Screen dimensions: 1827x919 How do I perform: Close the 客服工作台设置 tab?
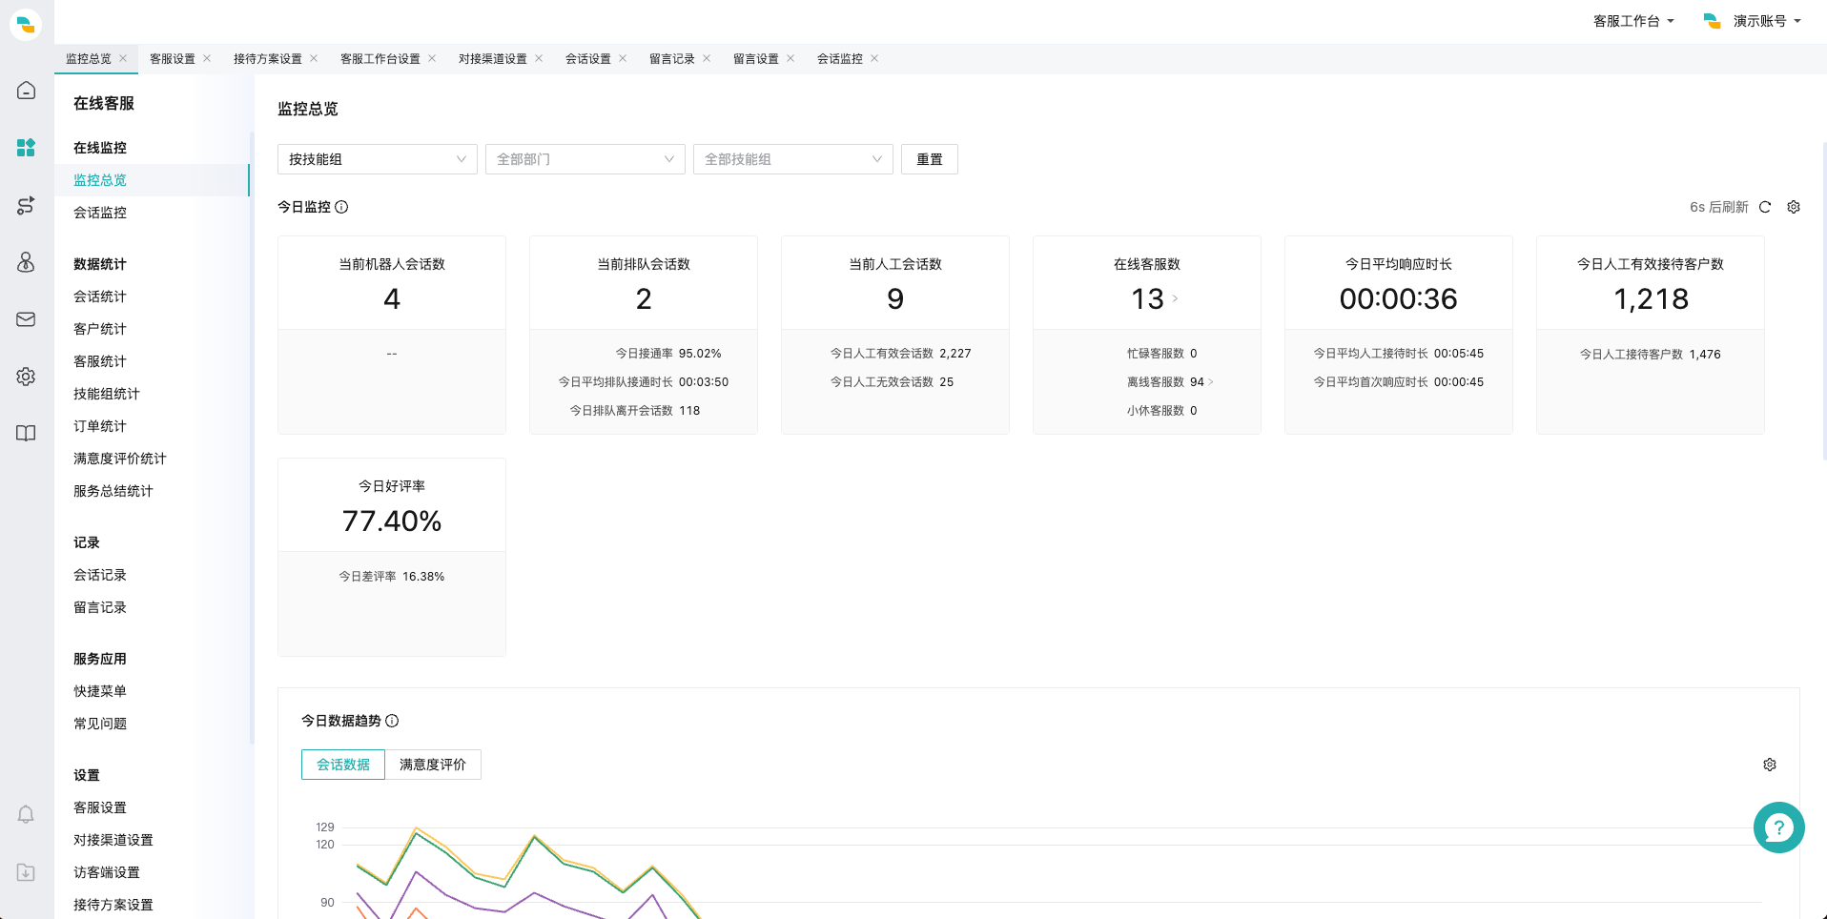tap(432, 58)
